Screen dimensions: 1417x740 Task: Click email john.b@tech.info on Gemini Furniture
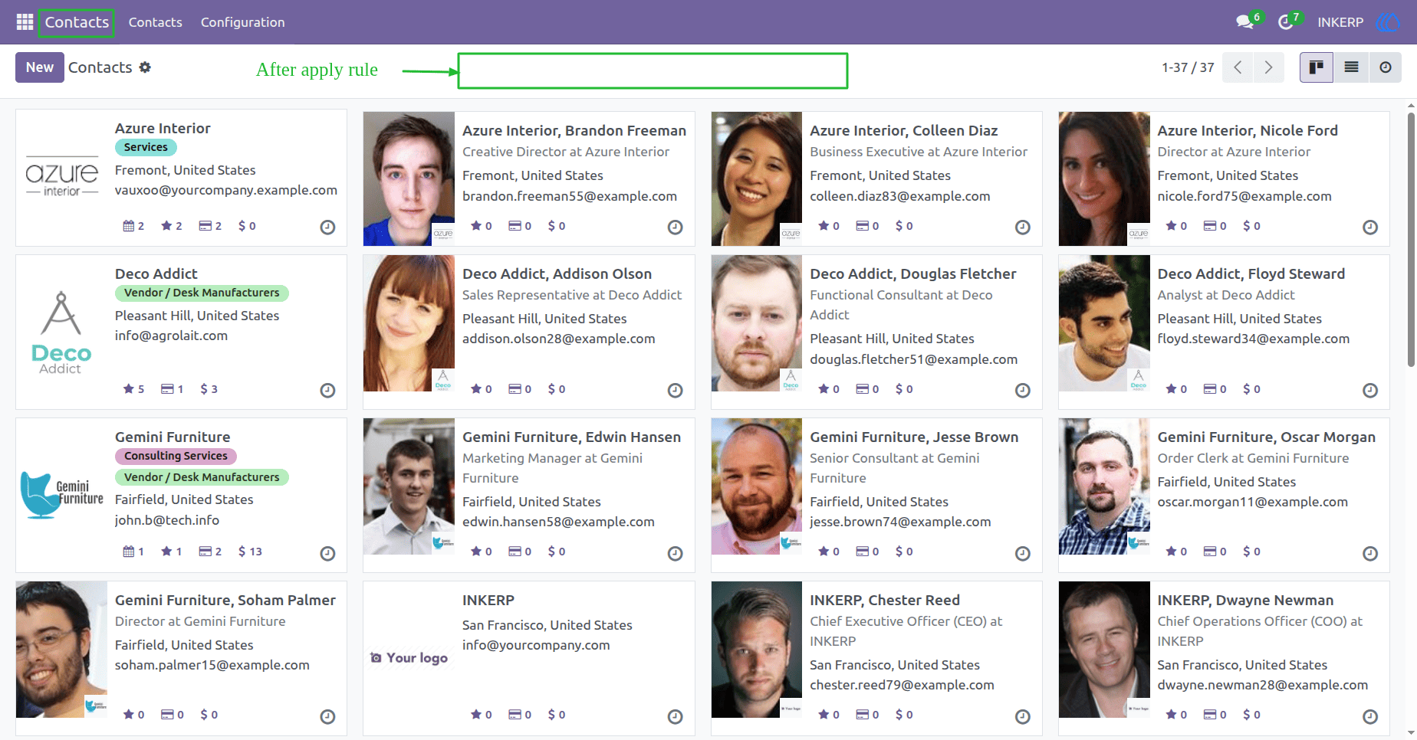[x=167, y=520]
